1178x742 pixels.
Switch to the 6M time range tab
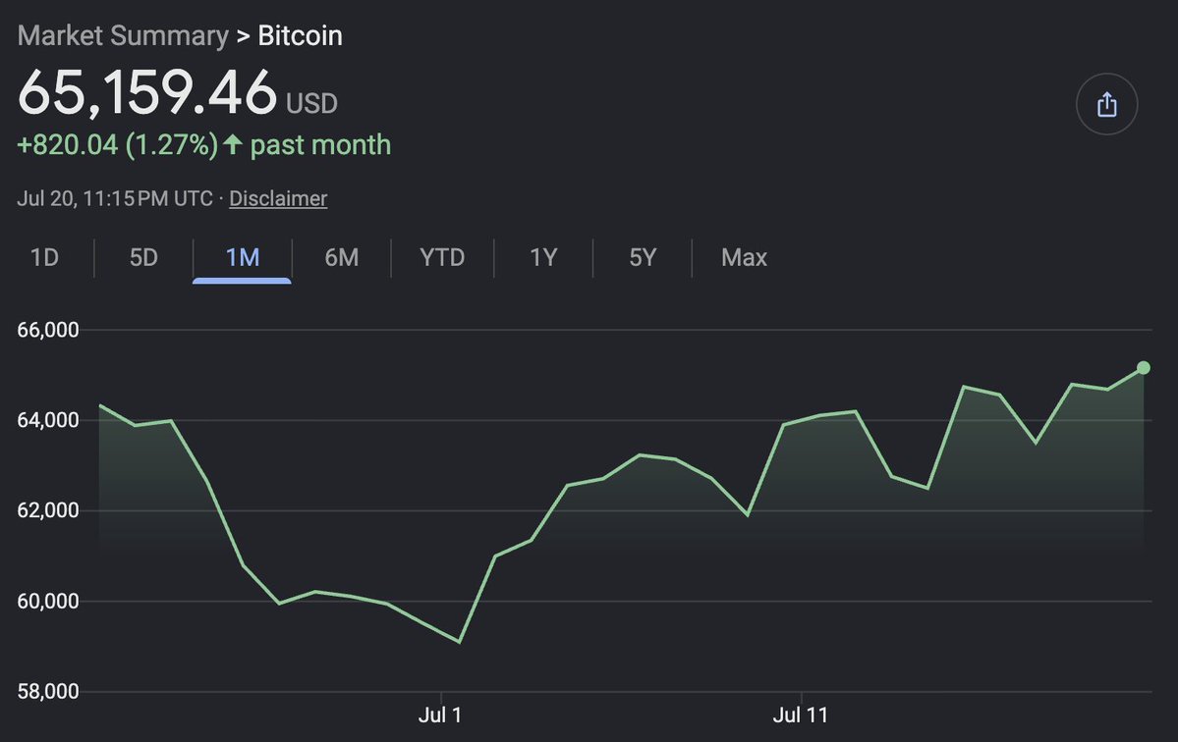point(341,257)
